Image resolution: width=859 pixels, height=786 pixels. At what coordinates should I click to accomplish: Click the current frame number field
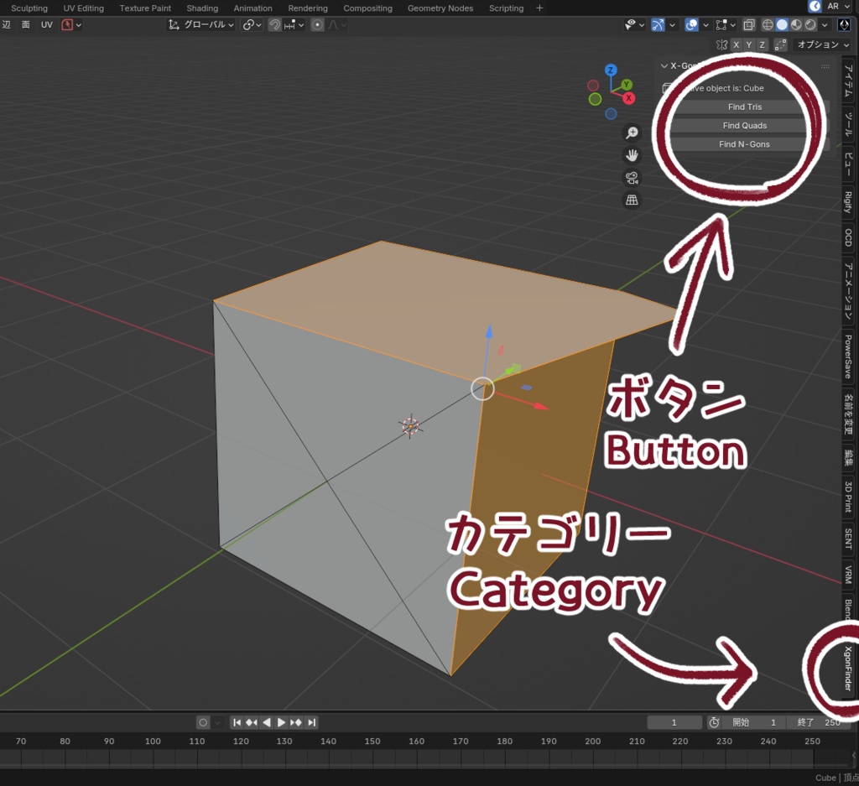click(674, 722)
